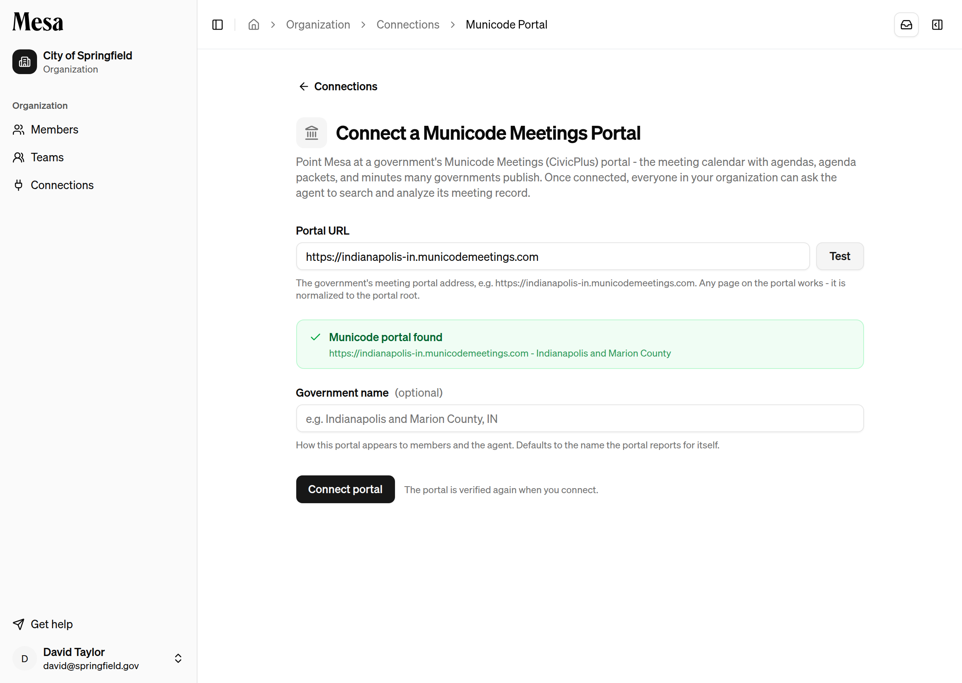Viewport: 962px width, 683px height.
Task: Focus the Government name input
Action: (x=580, y=418)
